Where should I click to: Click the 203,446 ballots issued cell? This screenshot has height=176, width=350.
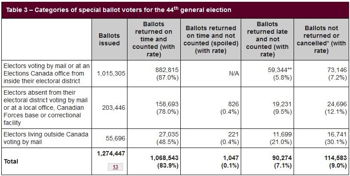pos(109,108)
